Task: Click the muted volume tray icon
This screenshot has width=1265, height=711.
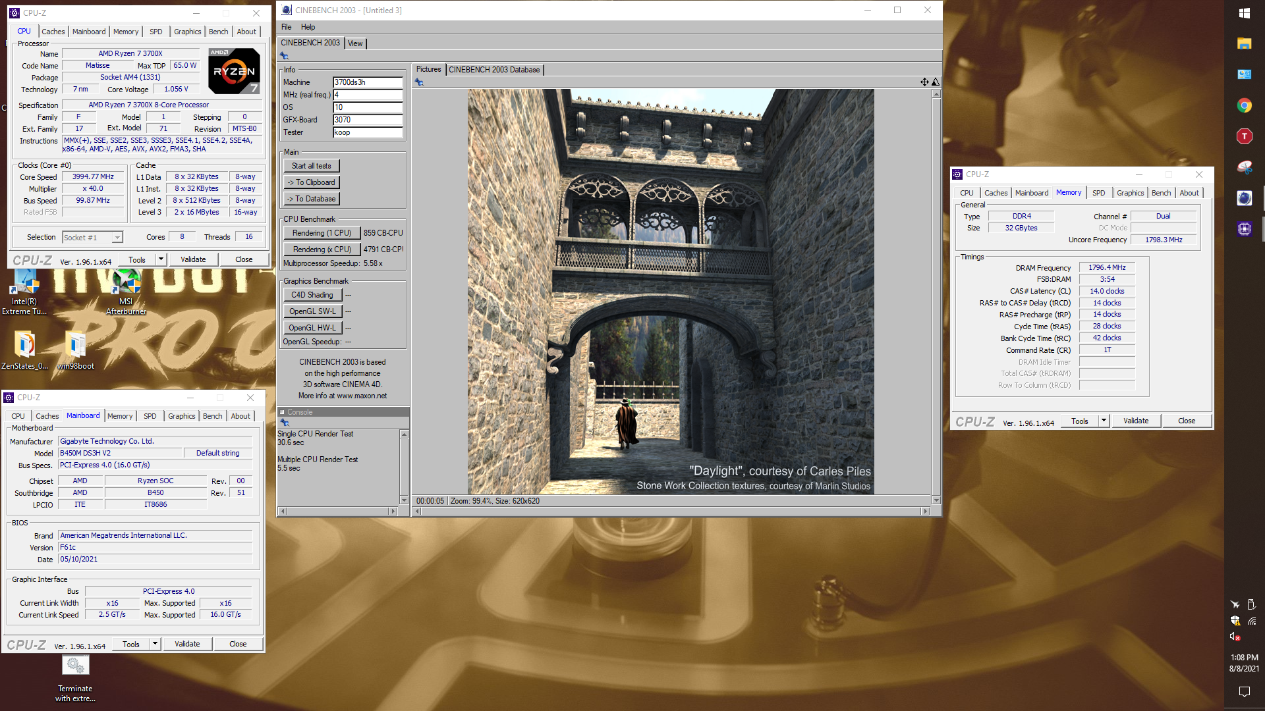Action: [1235, 637]
